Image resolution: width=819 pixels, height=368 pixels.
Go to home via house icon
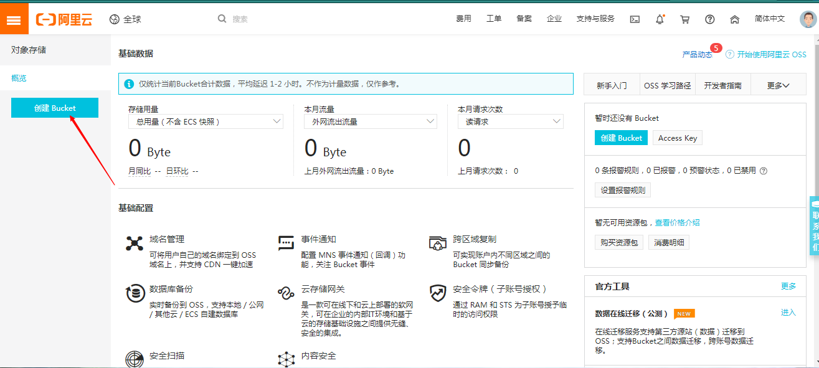pyautogui.click(x=735, y=19)
